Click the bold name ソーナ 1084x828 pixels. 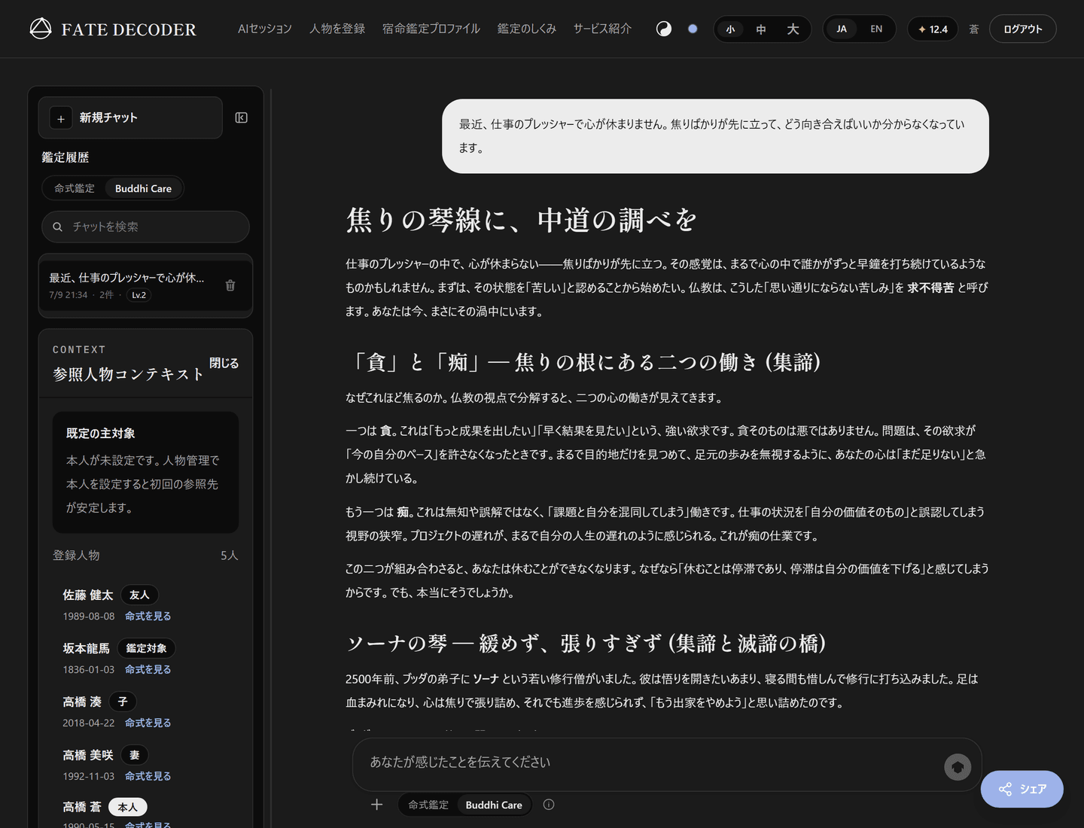(x=486, y=679)
